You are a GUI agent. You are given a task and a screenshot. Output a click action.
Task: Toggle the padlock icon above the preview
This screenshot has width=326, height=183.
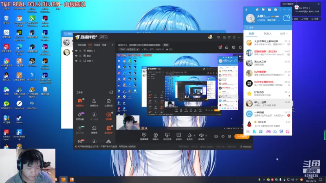227,47
